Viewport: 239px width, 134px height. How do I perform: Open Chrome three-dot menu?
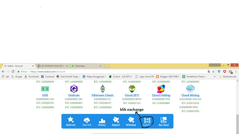236,71
